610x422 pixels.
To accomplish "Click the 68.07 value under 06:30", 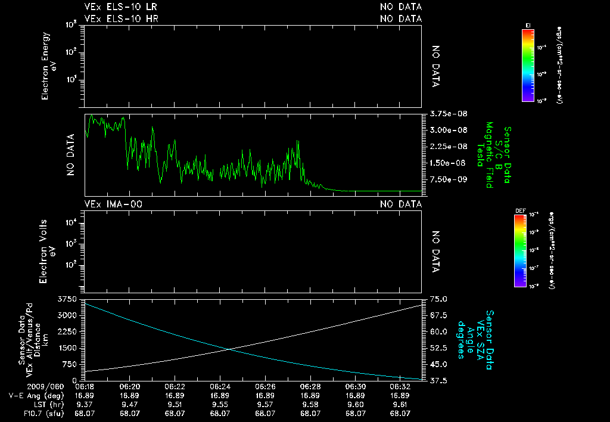I will pos(355,414).
